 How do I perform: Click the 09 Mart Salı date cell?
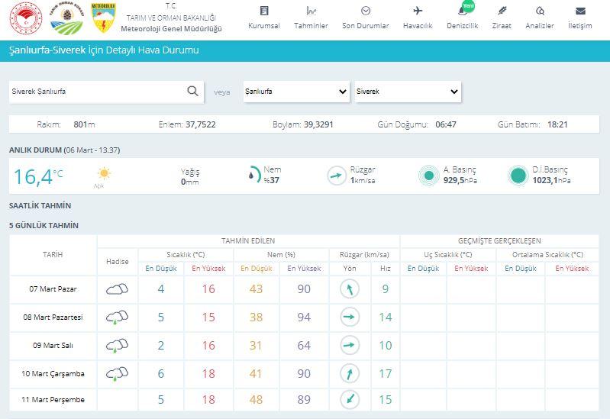pyautogui.click(x=53, y=346)
